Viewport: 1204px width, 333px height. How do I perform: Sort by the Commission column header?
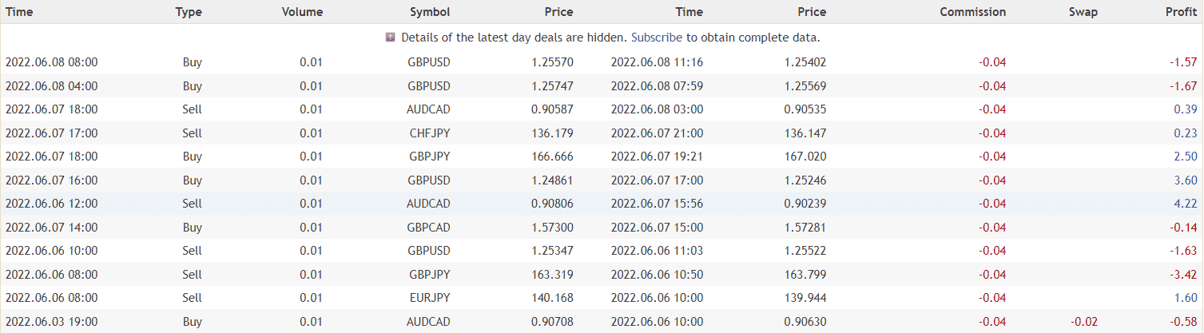click(973, 12)
